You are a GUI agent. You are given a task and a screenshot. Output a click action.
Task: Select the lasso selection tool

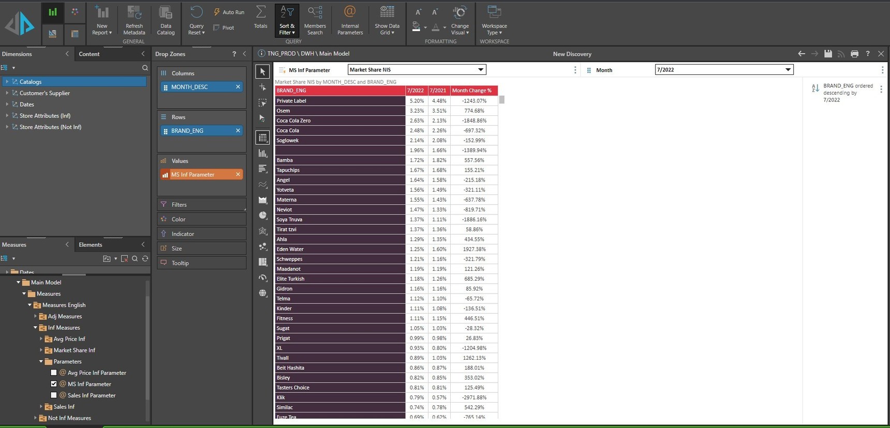pos(263,103)
